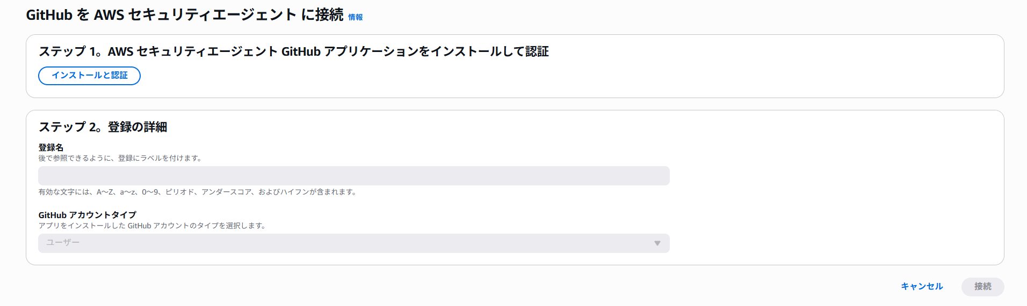Viewport: 1027px width, 306px height.
Task: Click the インストールと認証 button
Action: click(x=89, y=76)
